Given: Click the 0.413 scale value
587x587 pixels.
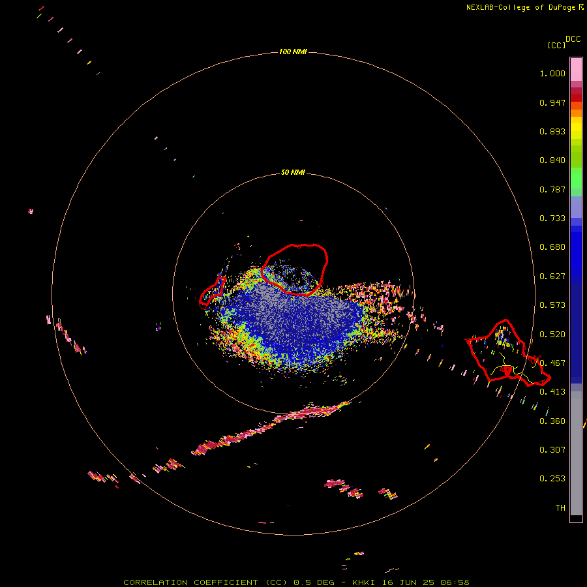Looking at the screenshot, I should click(x=552, y=392).
